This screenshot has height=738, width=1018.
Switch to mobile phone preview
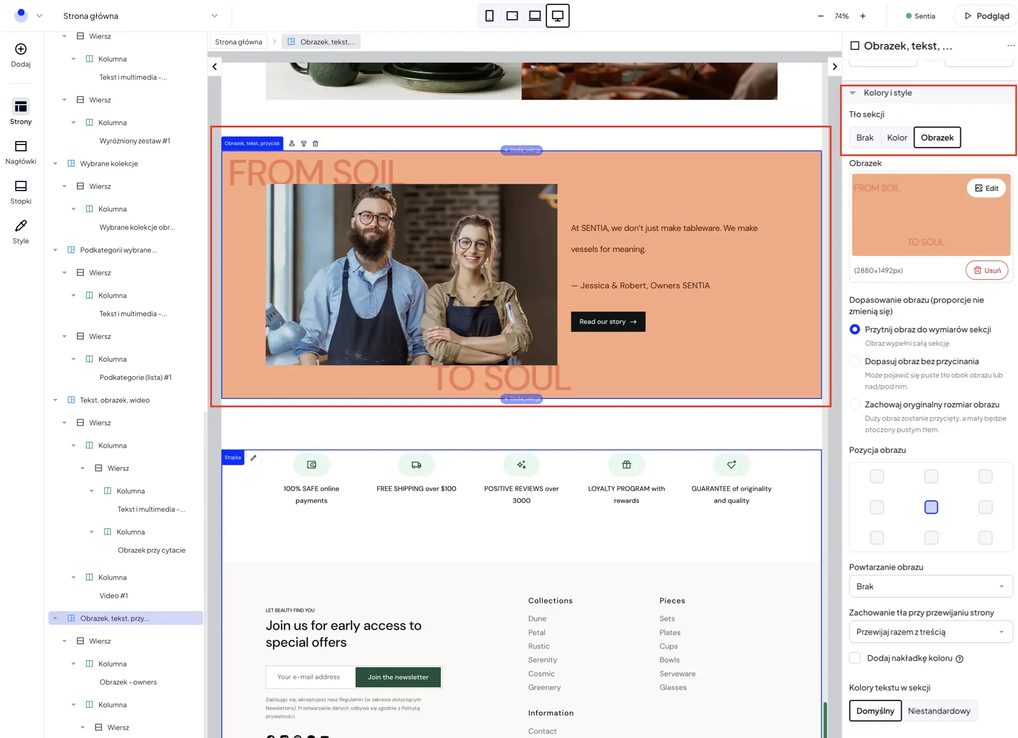489,16
